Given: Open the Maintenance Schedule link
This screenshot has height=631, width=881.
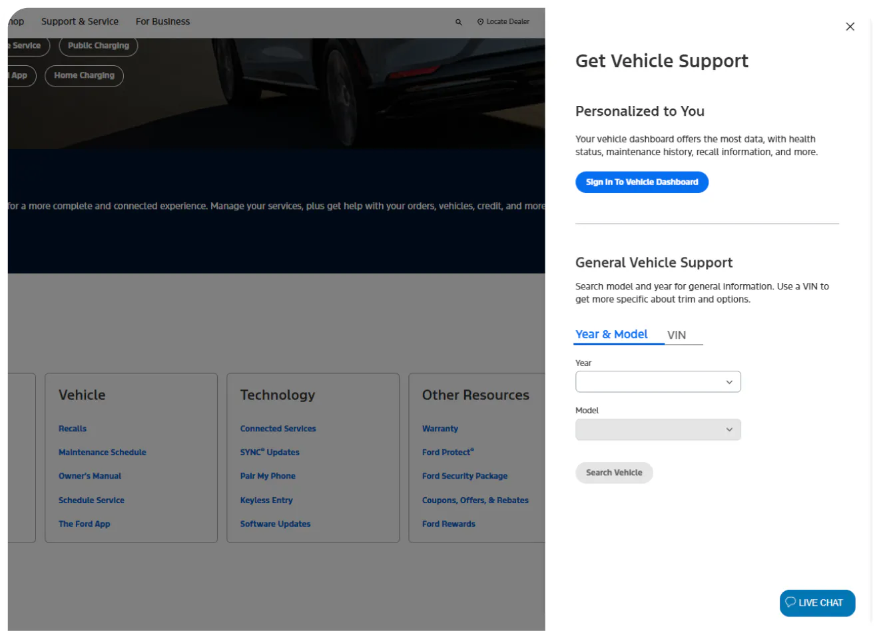Looking at the screenshot, I should click(x=102, y=452).
